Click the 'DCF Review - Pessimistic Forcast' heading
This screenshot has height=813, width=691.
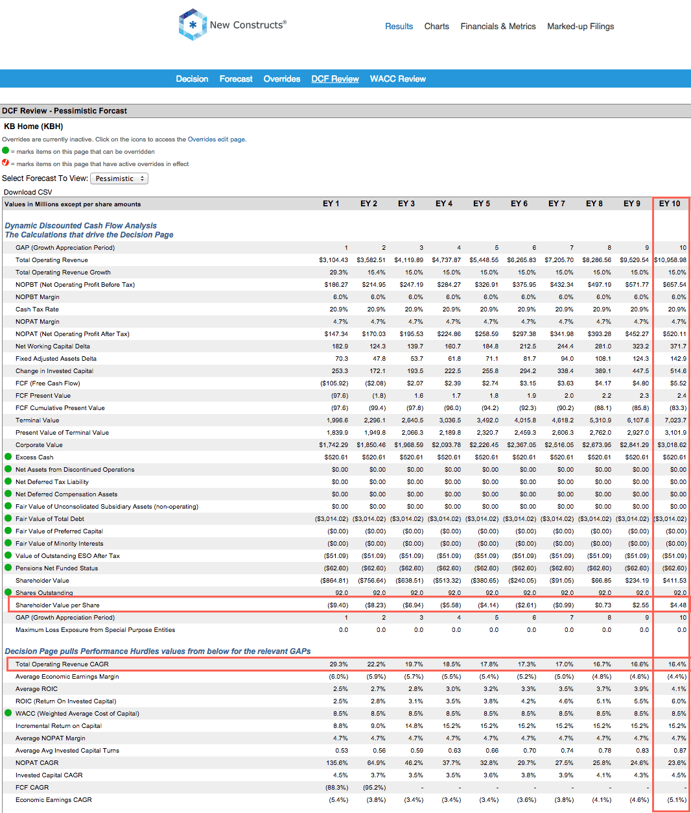click(x=64, y=111)
